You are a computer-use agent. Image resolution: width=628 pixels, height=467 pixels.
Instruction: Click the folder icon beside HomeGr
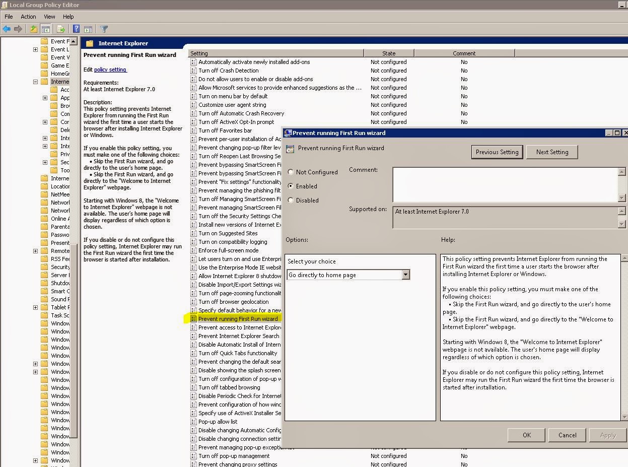click(44, 74)
